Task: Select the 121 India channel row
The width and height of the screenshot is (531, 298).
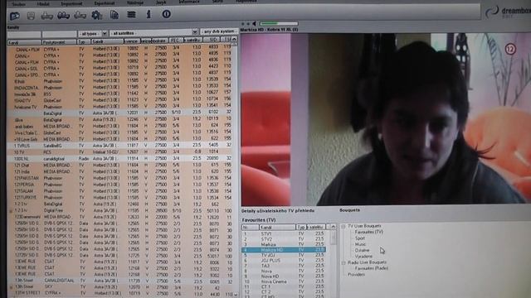Action: (119, 171)
